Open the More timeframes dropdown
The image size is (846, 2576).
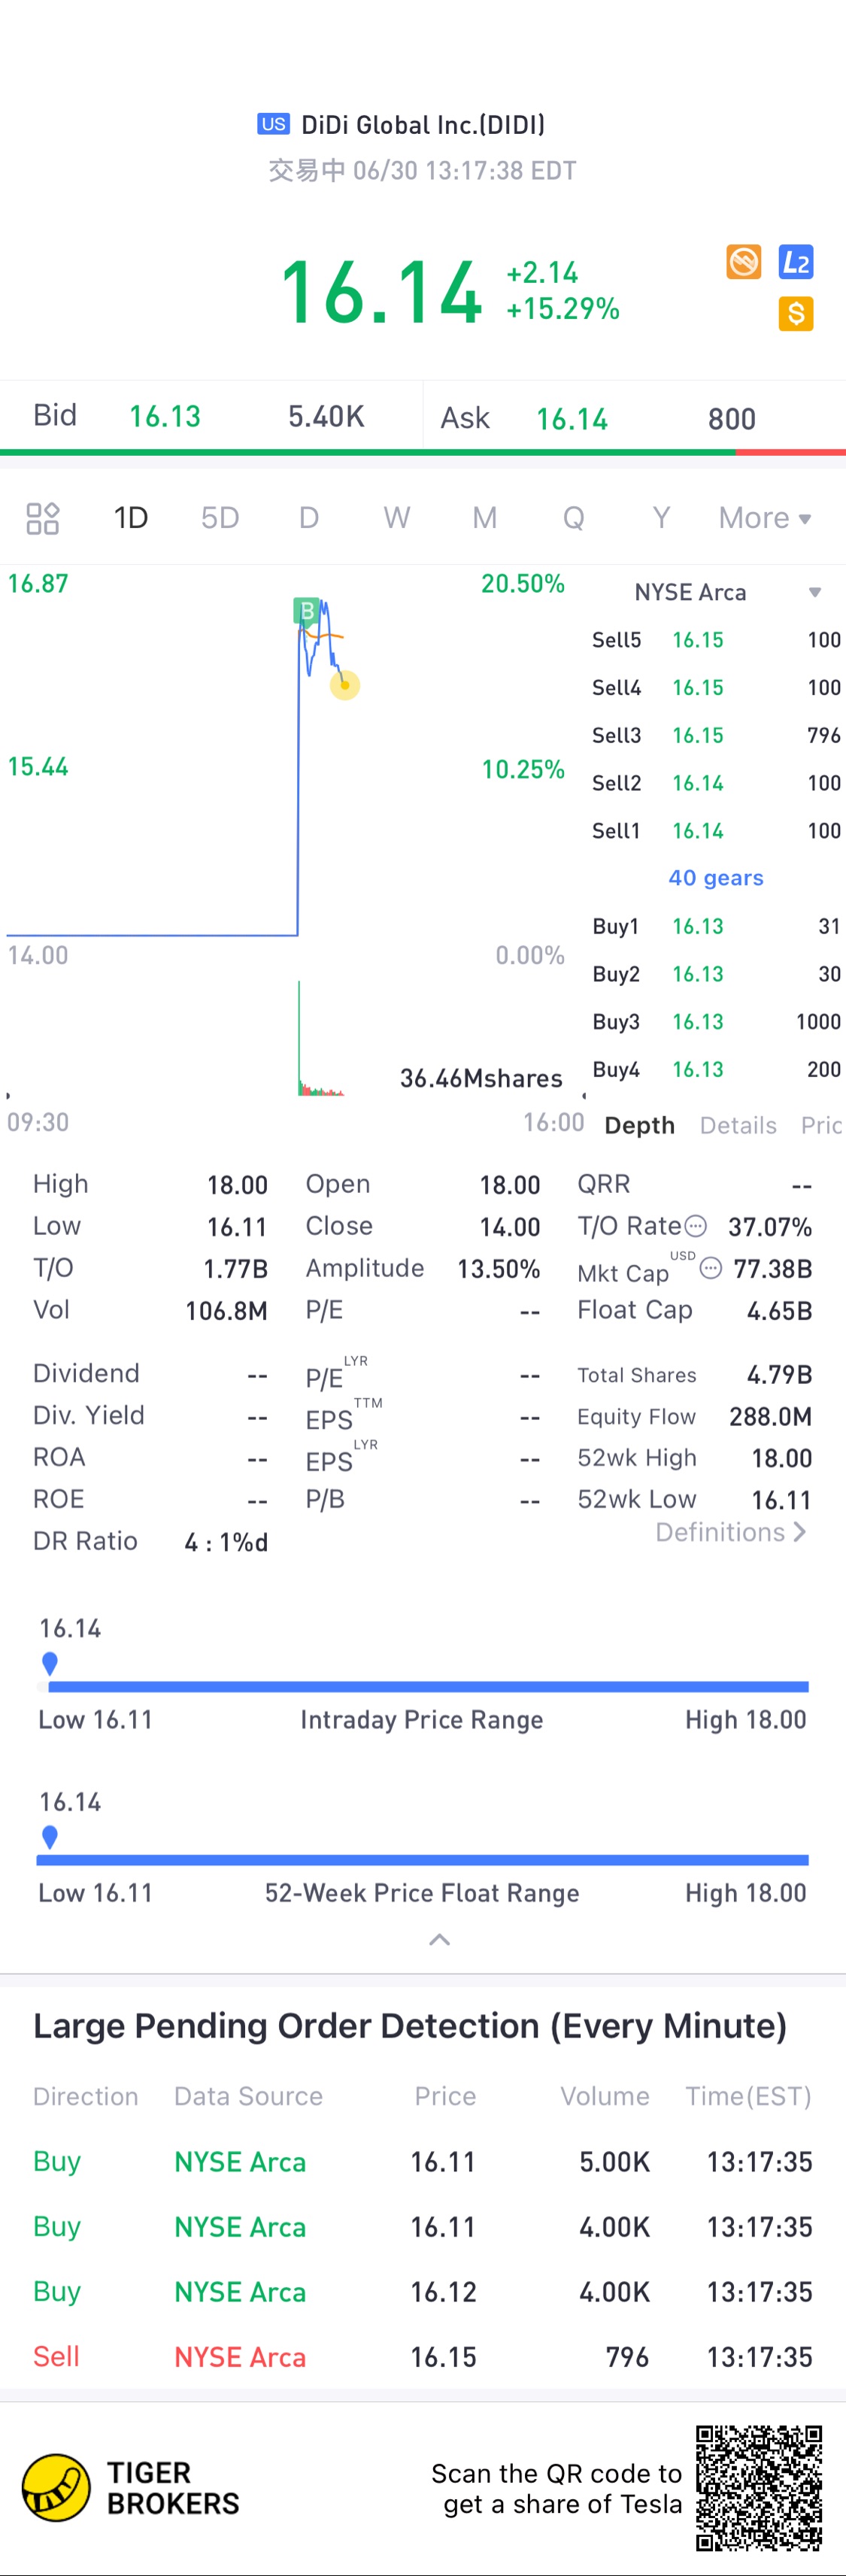coord(764,518)
